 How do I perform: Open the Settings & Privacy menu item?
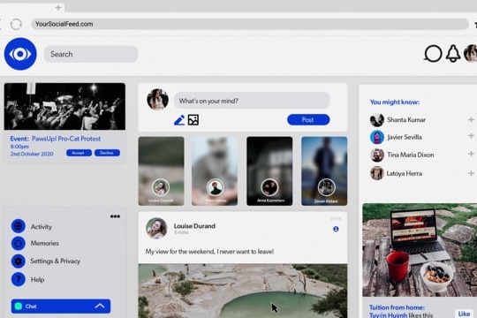pyautogui.click(x=55, y=261)
